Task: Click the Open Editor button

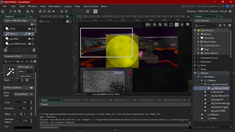Action: click(x=26, y=76)
